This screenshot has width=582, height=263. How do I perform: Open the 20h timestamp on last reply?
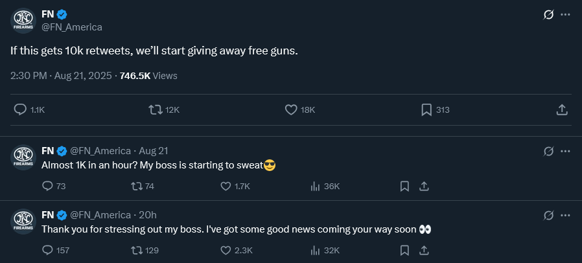click(x=148, y=215)
